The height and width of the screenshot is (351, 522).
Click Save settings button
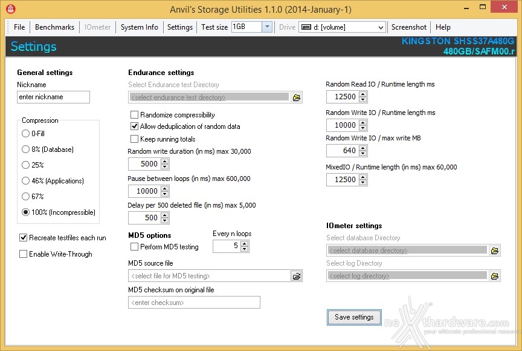[354, 317]
